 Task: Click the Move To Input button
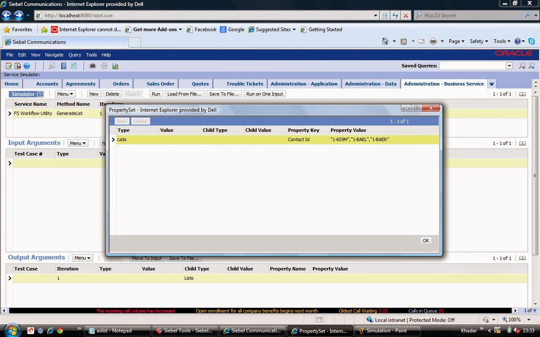coord(147,259)
